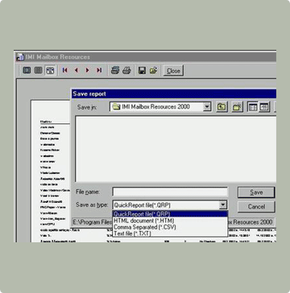
Task: Print the report using the printer icon
Action: 126,70
